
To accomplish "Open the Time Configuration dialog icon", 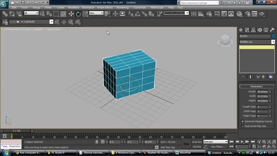I will [254, 146].
